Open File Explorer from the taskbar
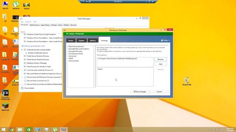 tap(20, 129)
